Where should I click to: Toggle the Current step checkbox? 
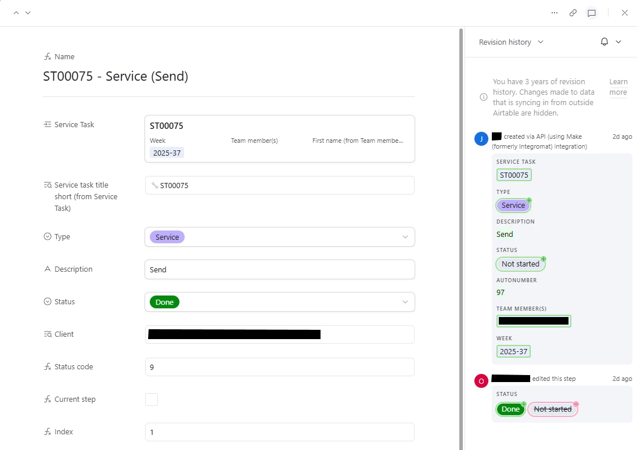[152, 399]
